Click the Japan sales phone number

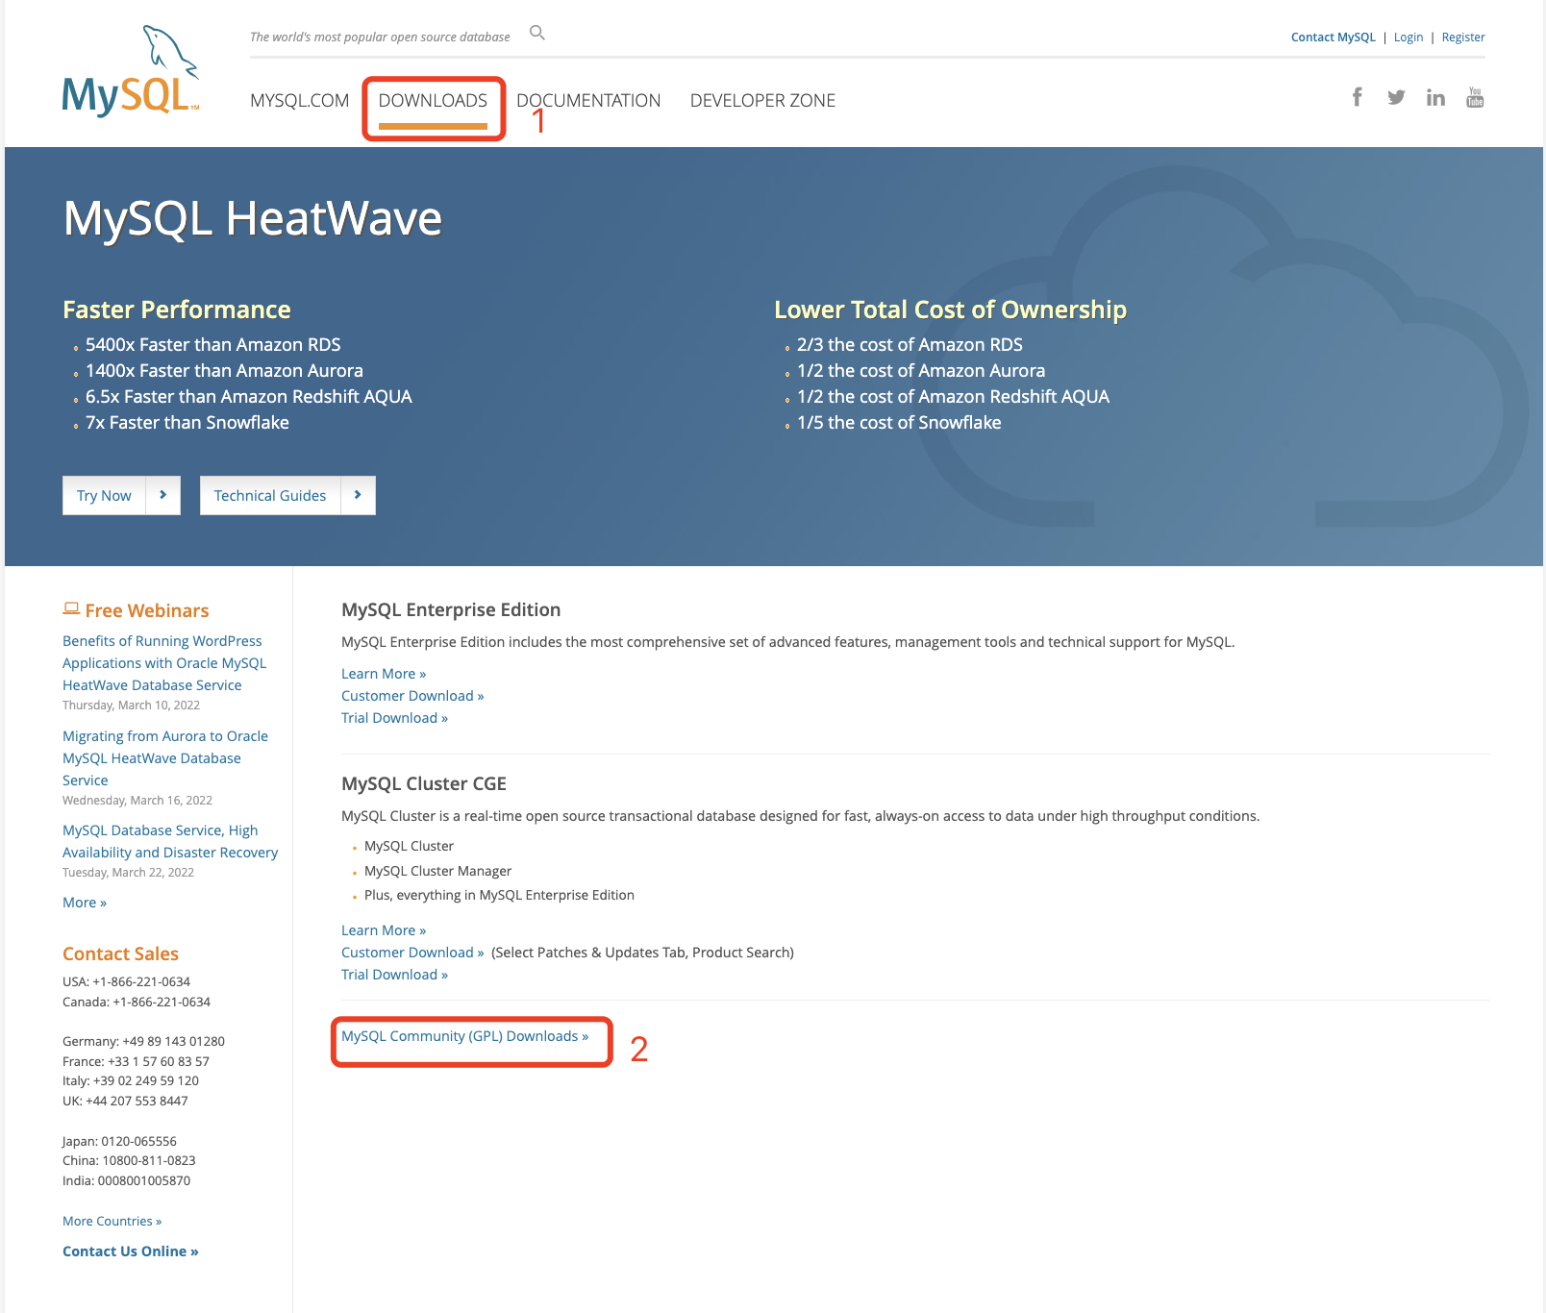(138, 1141)
